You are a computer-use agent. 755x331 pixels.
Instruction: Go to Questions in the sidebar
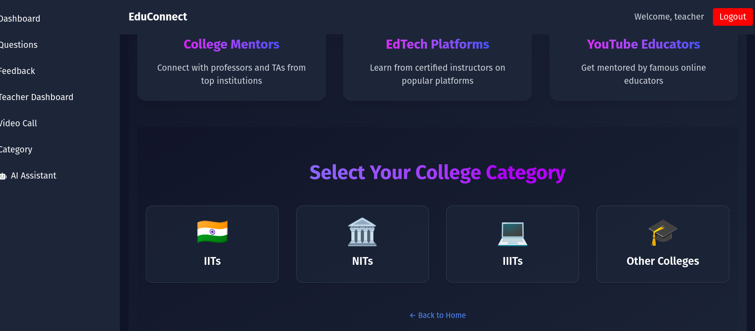(x=19, y=45)
